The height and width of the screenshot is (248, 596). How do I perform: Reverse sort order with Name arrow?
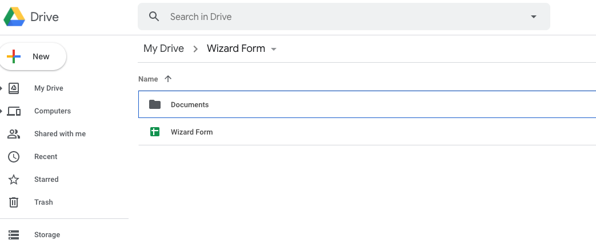point(167,79)
